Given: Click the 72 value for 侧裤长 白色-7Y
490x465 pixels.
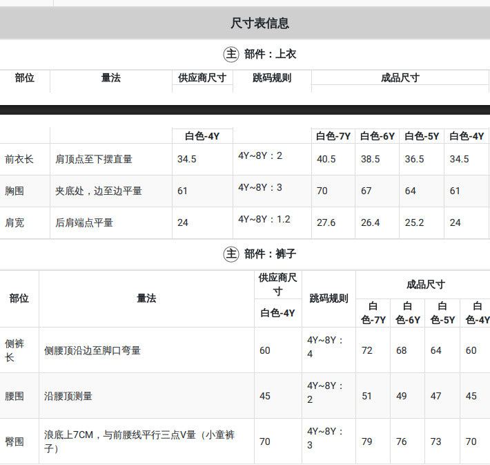Looking at the screenshot, I should (367, 350).
